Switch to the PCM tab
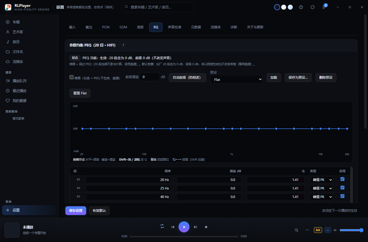The height and width of the screenshot is (242, 368). click(x=106, y=27)
